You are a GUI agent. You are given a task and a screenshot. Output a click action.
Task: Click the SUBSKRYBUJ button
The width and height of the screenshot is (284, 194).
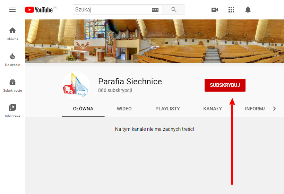pos(225,85)
